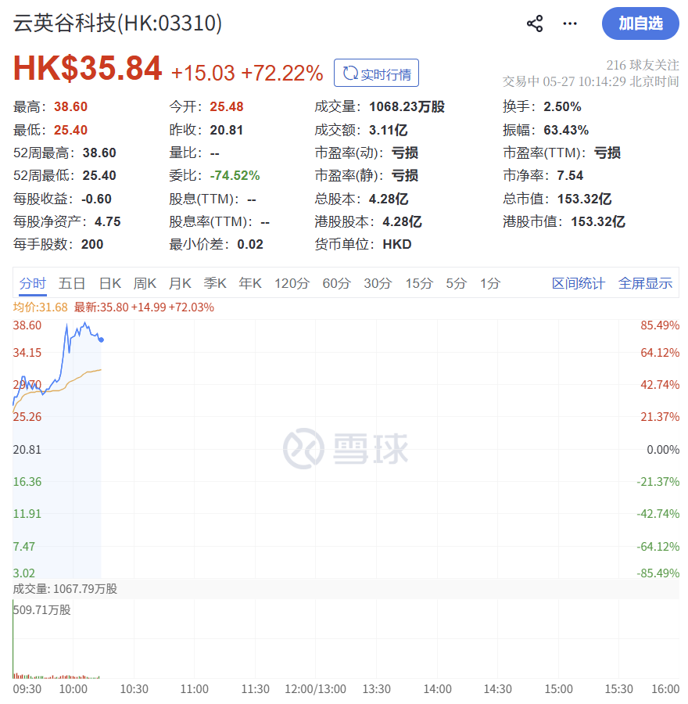Viewport: 688px width, 704px height.
Task: Switch to the 五日 chart tab
Action: (72, 283)
